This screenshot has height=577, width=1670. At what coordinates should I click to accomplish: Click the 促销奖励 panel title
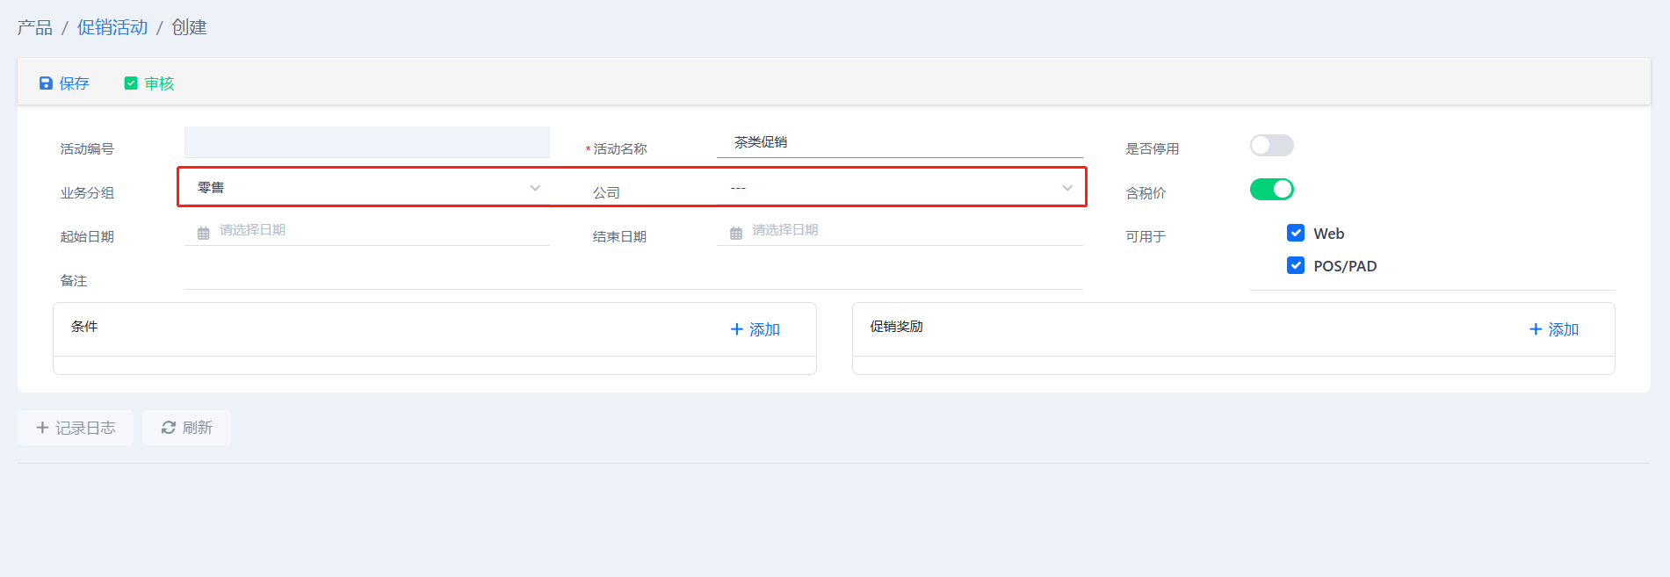[x=897, y=327]
